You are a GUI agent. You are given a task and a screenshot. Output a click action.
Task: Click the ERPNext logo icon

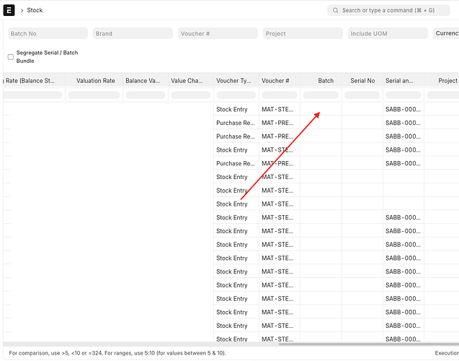(9, 10)
